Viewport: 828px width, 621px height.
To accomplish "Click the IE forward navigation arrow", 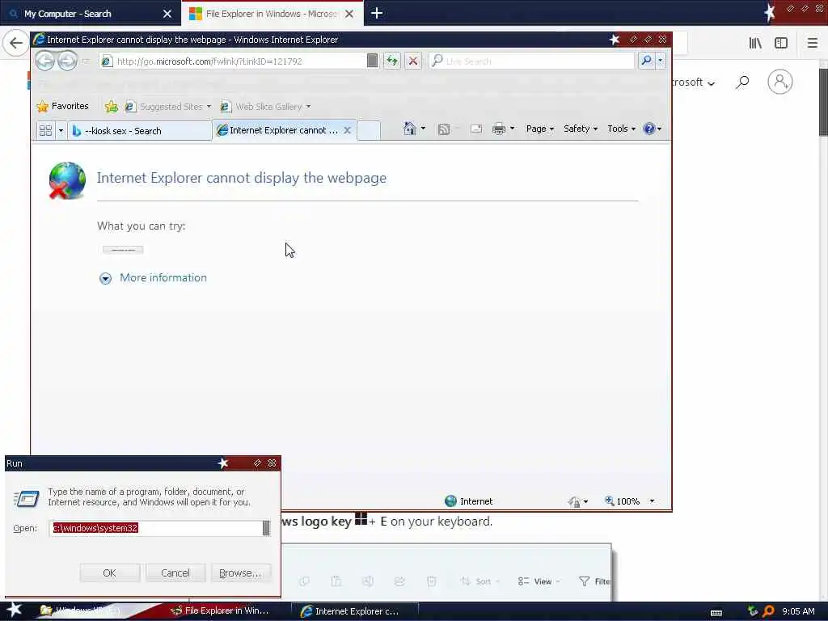I will coord(67,61).
